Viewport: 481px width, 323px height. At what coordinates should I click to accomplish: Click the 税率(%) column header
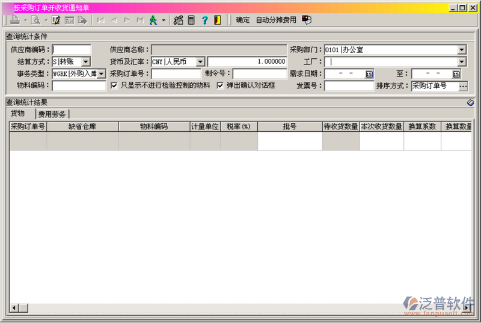[239, 126]
